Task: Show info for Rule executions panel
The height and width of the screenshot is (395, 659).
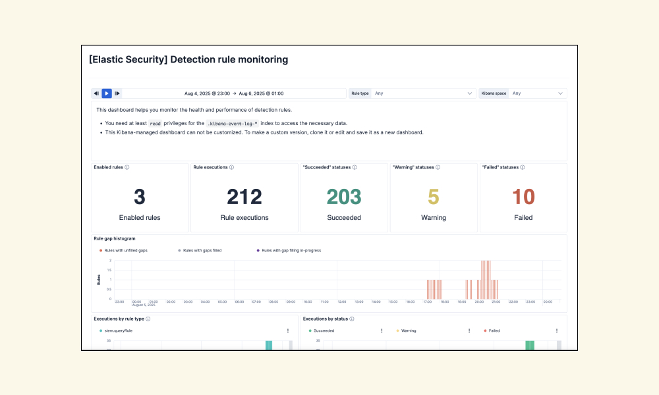Action: [x=231, y=167]
